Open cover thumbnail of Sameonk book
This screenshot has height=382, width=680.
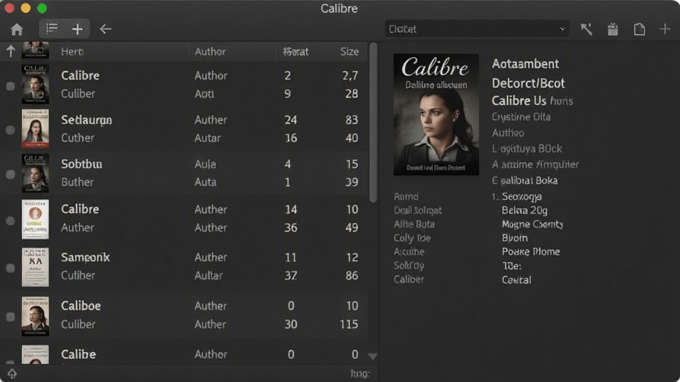[x=35, y=267]
